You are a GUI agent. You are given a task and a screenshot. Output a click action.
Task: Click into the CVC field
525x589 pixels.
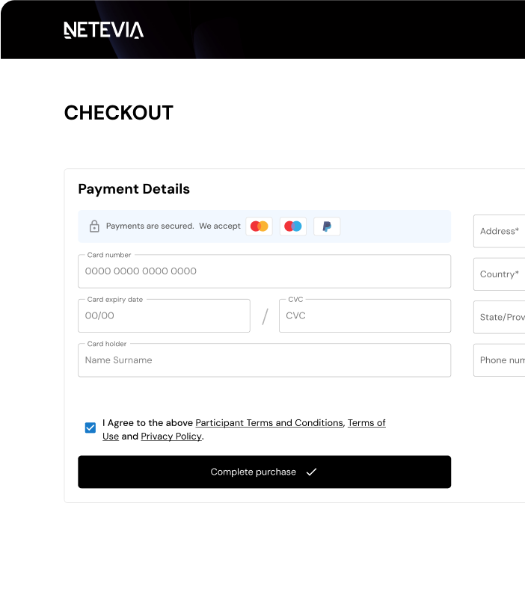(x=365, y=315)
